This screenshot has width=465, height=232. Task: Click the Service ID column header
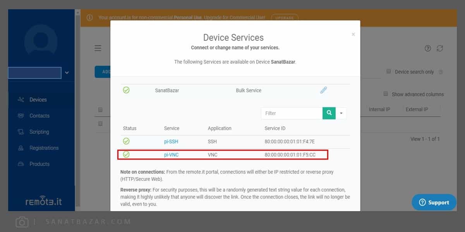pyautogui.click(x=275, y=128)
